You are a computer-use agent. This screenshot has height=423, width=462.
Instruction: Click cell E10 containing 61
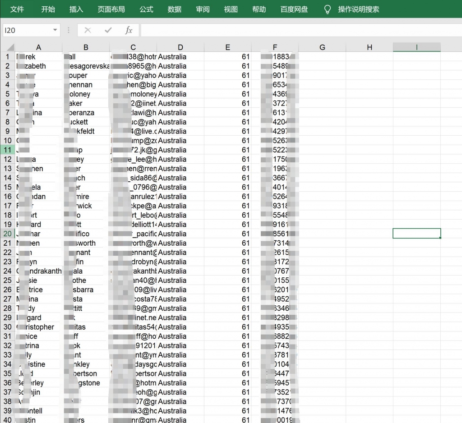228,141
